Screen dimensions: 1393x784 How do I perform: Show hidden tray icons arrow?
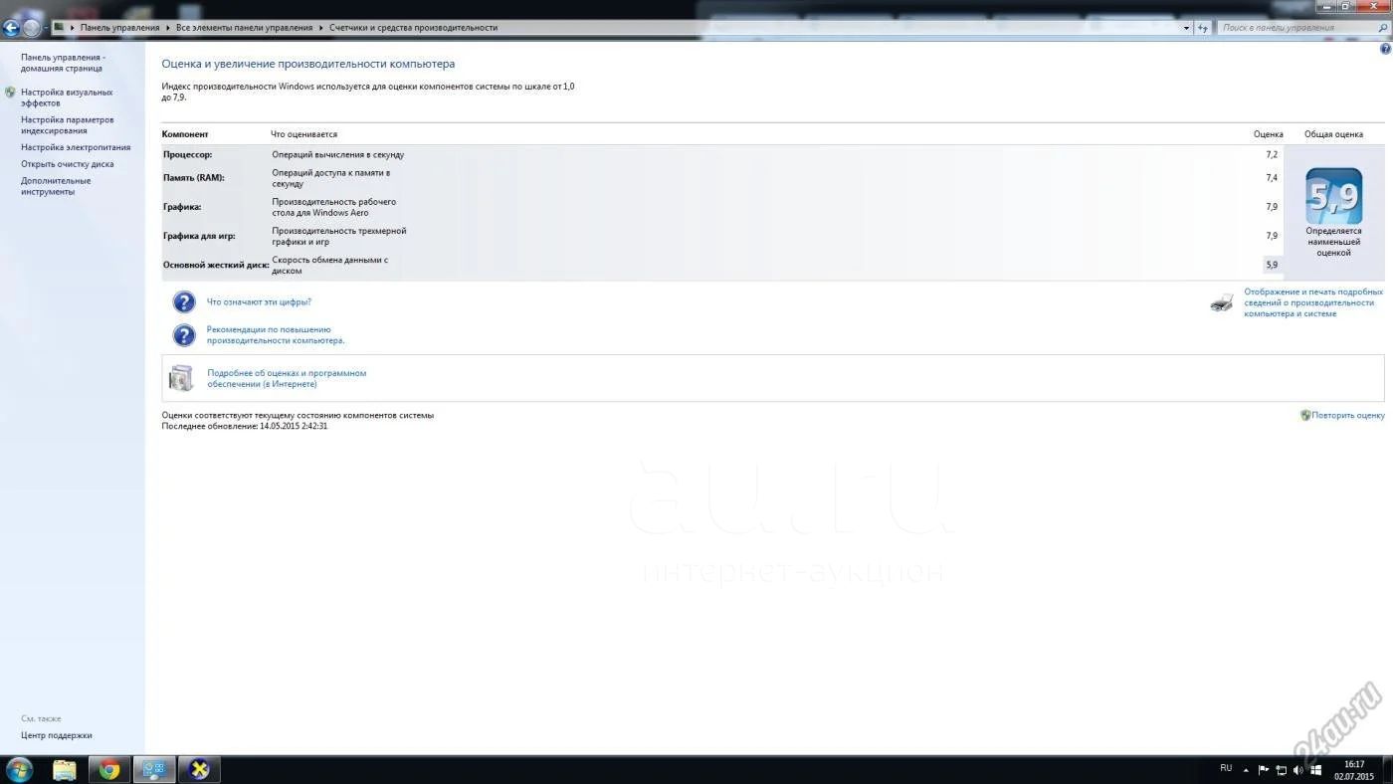click(1246, 770)
